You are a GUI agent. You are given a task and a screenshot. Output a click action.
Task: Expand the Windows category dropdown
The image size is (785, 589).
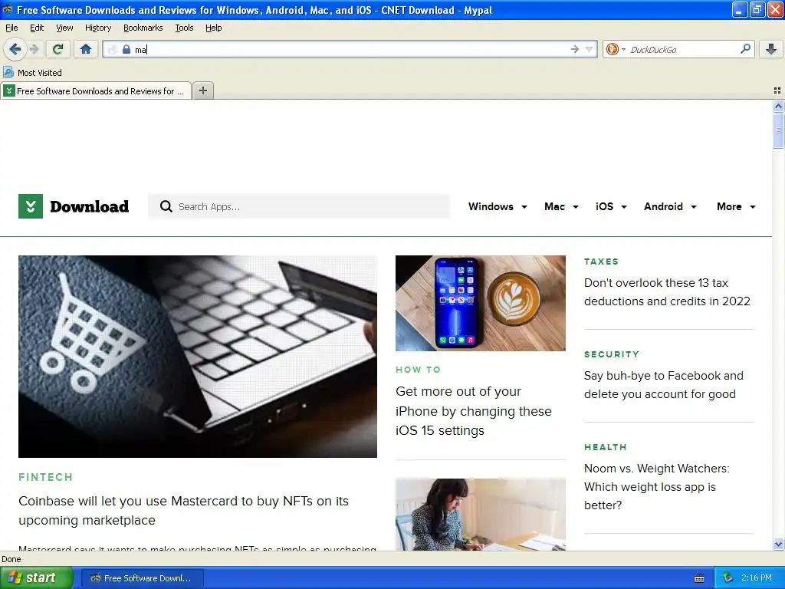pyautogui.click(x=498, y=206)
